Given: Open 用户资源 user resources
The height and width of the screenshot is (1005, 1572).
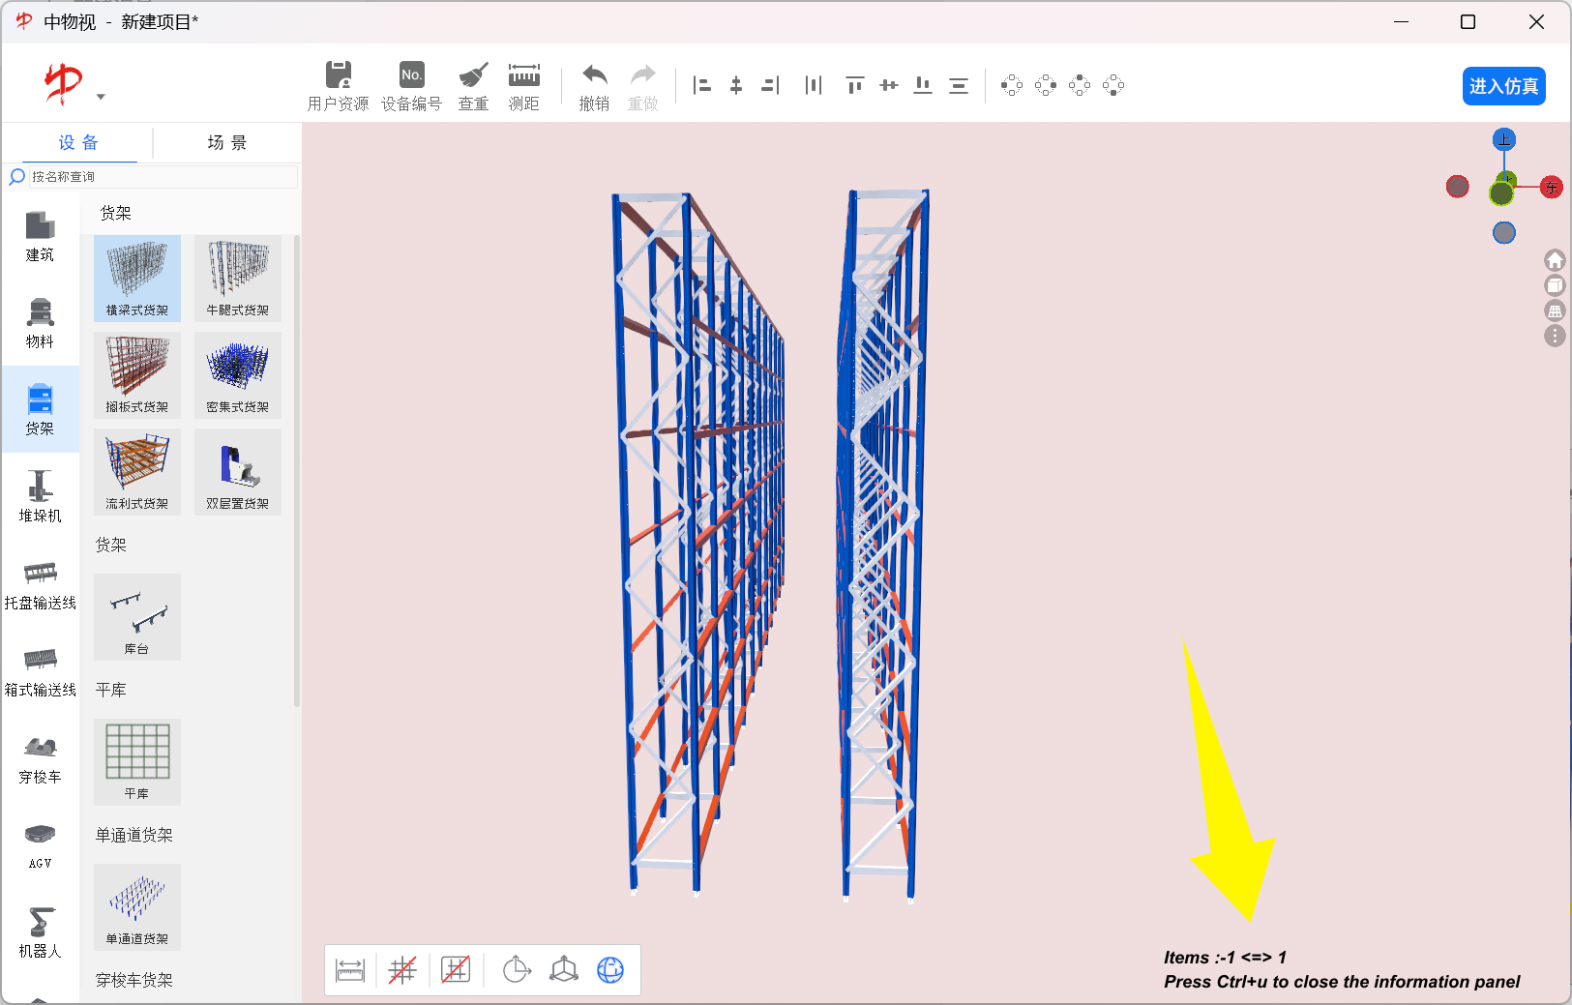Looking at the screenshot, I should pyautogui.click(x=338, y=86).
